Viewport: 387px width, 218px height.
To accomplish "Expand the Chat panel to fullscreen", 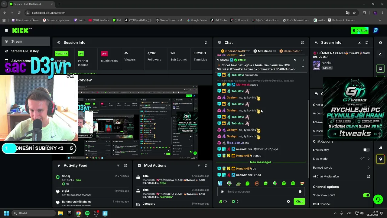I will [x=302, y=43].
